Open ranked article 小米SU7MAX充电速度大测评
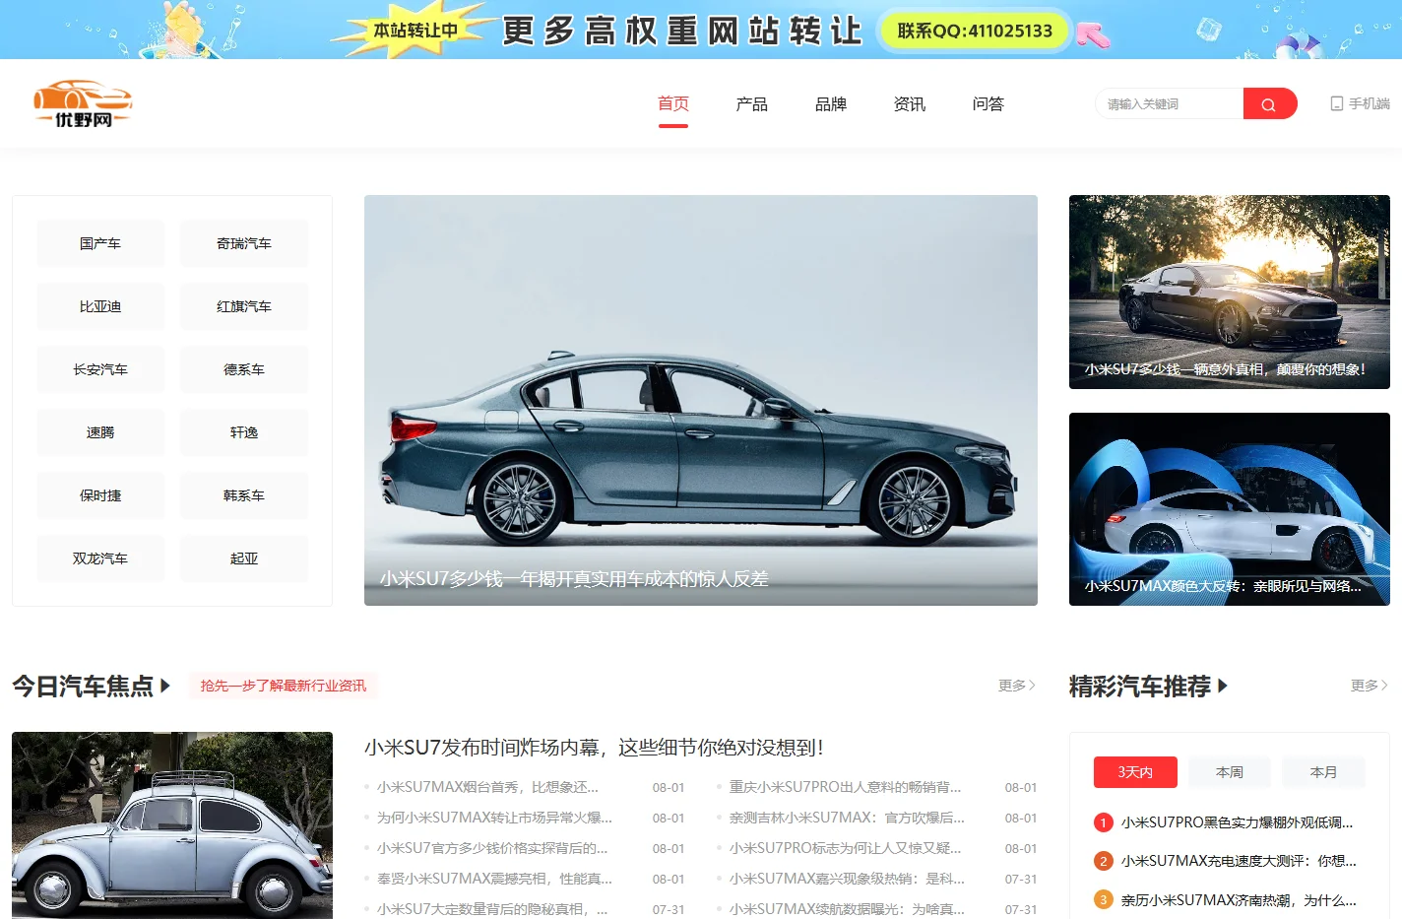The height and width of the screenshot is (919, 1402). (1239, 861)
